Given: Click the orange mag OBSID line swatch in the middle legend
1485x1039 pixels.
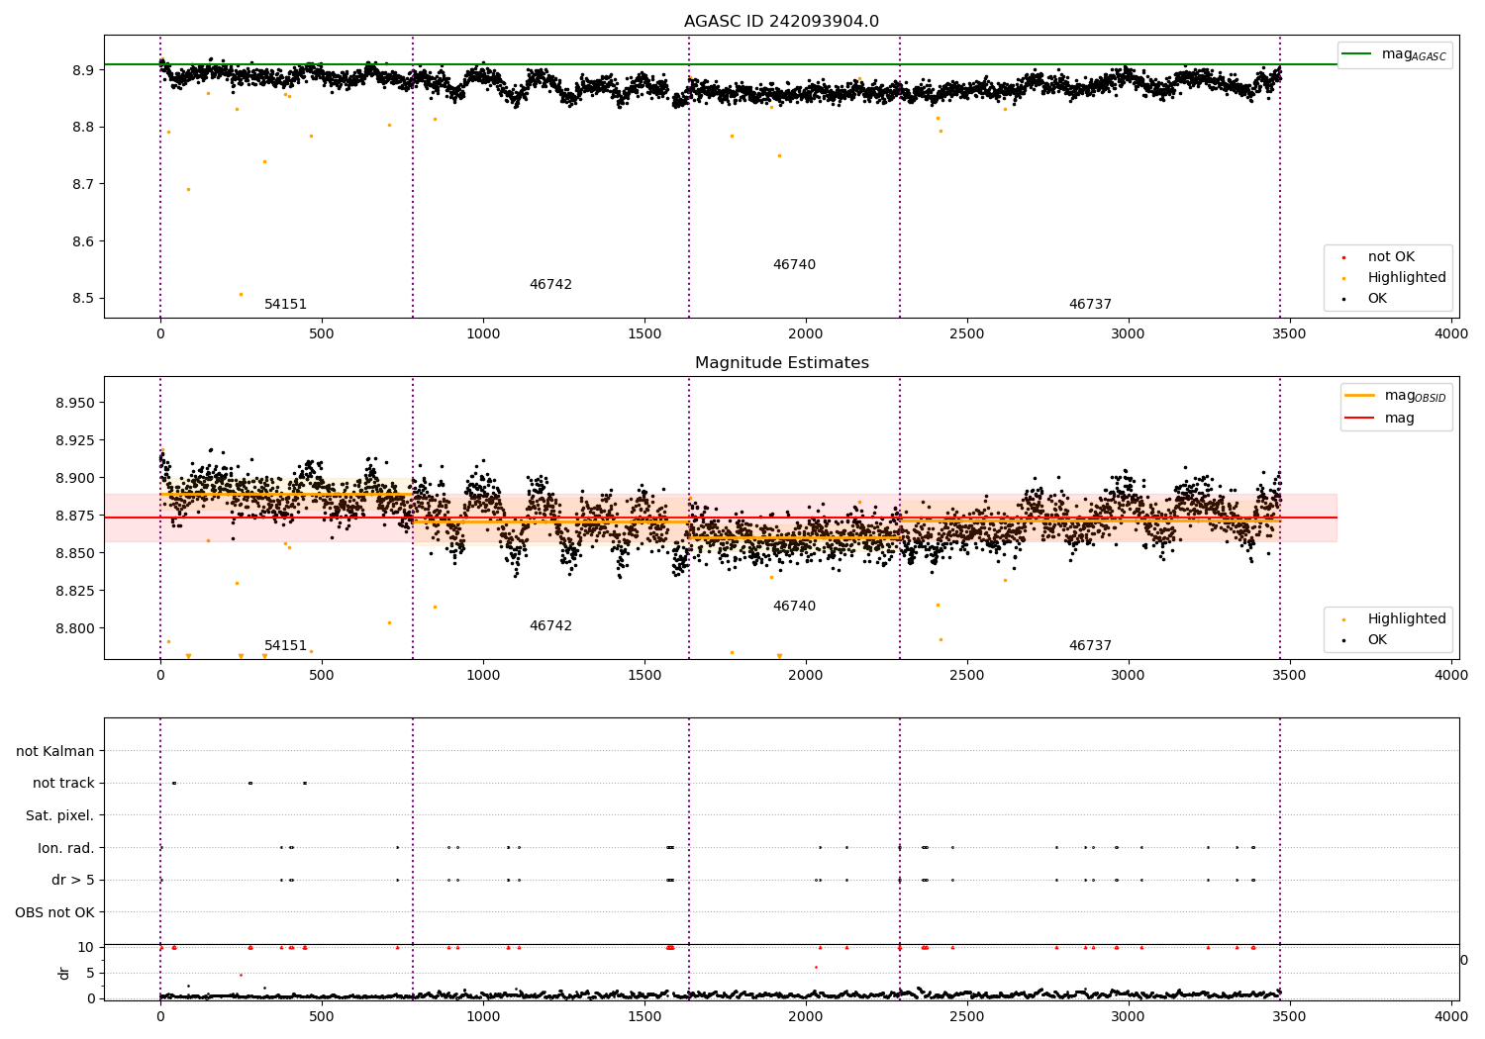Looking at the screenshot, I should [x=1359, y=395].
